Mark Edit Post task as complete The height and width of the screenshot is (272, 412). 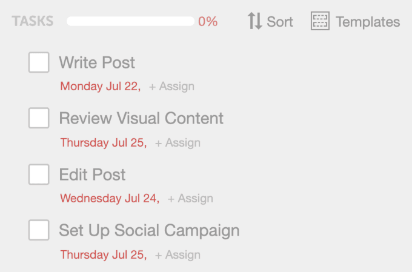[x=39, y=174]
